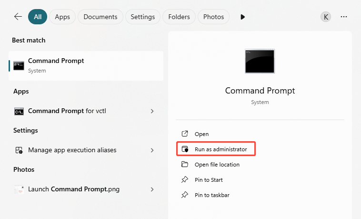Screen dimensions: 361x219
Task: Click the large Command Prompt preview icon
Action: pyautogui.click(x=260, y=61)
